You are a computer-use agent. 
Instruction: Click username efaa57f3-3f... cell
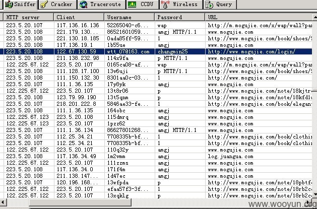130,189
